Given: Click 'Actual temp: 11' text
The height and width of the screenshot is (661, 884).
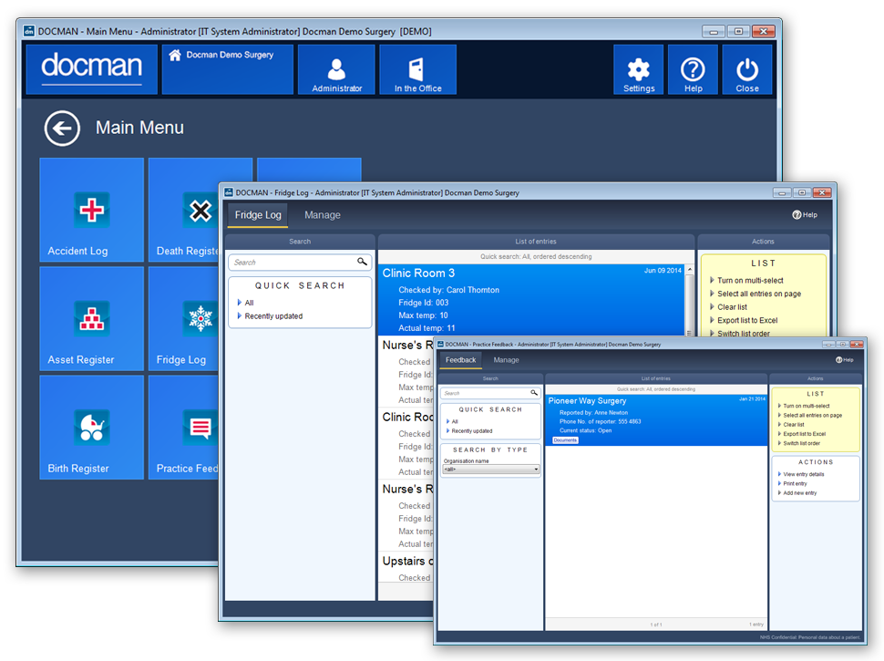Looking at the screenshot, I should [x=427, y=328].
